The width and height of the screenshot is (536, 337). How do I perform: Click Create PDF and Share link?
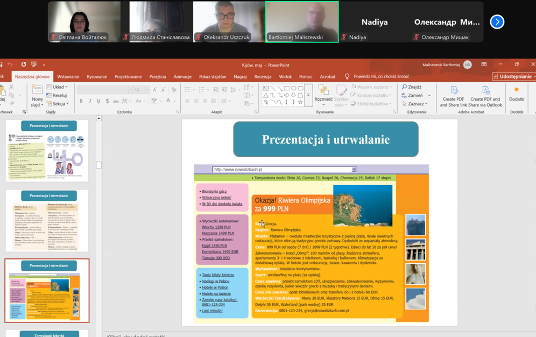point(453,97)
